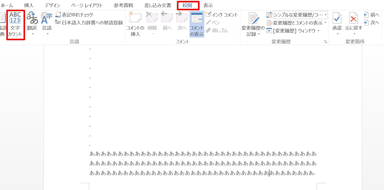
Task: Open 日本語入力辞書への単語登録
Action: 89,22
